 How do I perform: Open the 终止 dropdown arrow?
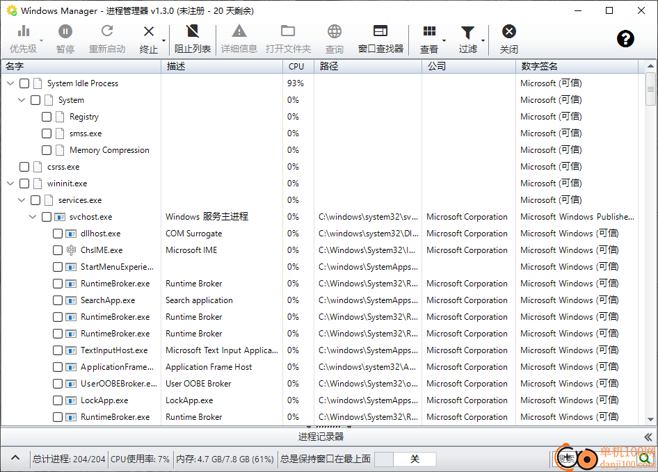163,40
